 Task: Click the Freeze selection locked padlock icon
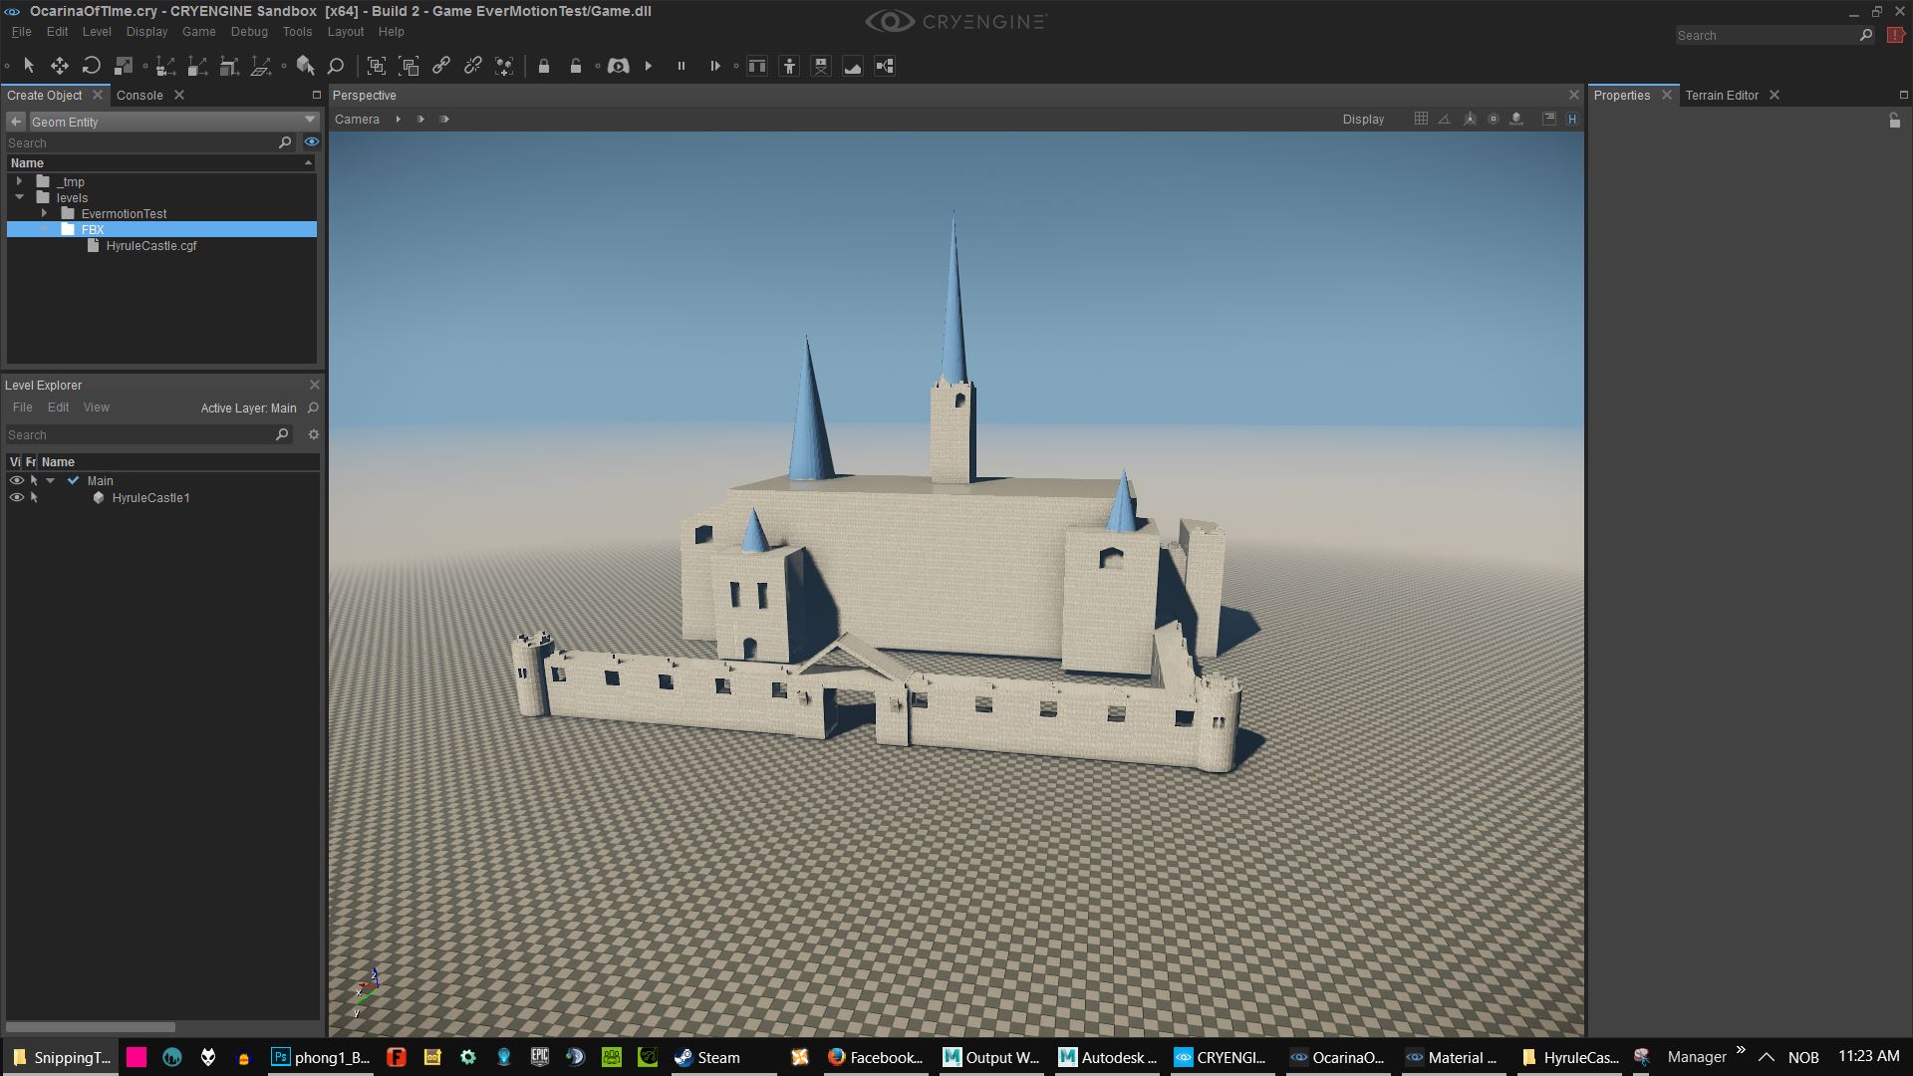[544, 66]
